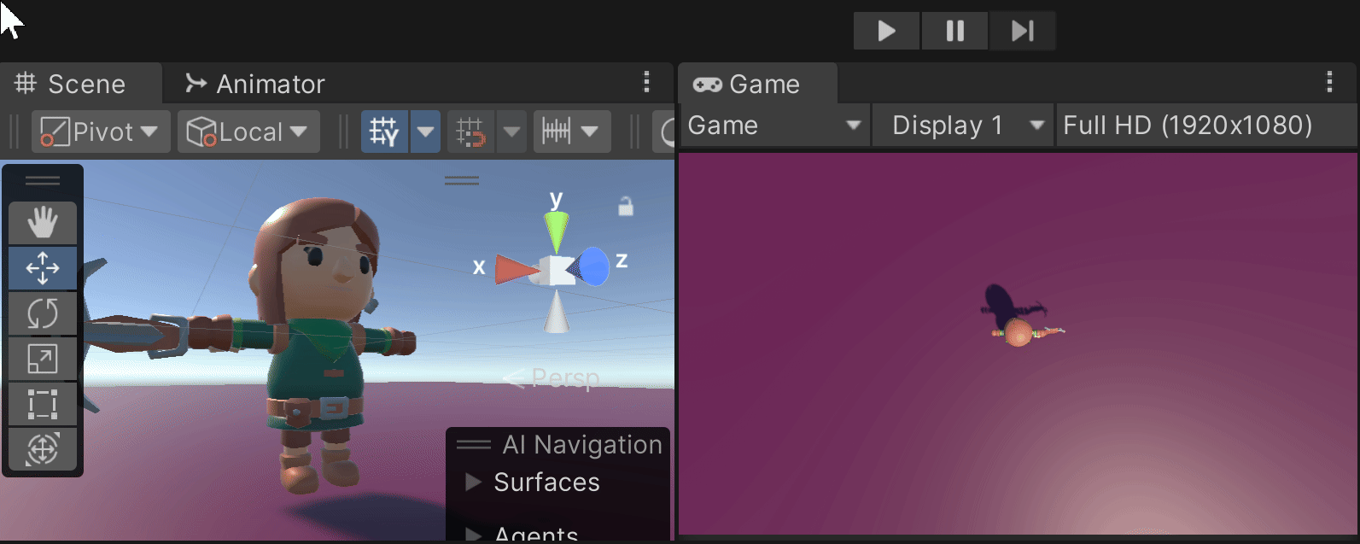This screenshot has width=1360, height=544.
Task: Expand the Surfaces section
Action: tap(473, 482)
